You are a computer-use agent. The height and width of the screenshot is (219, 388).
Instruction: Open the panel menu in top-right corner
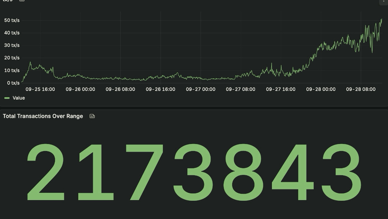tap(383, 1)
